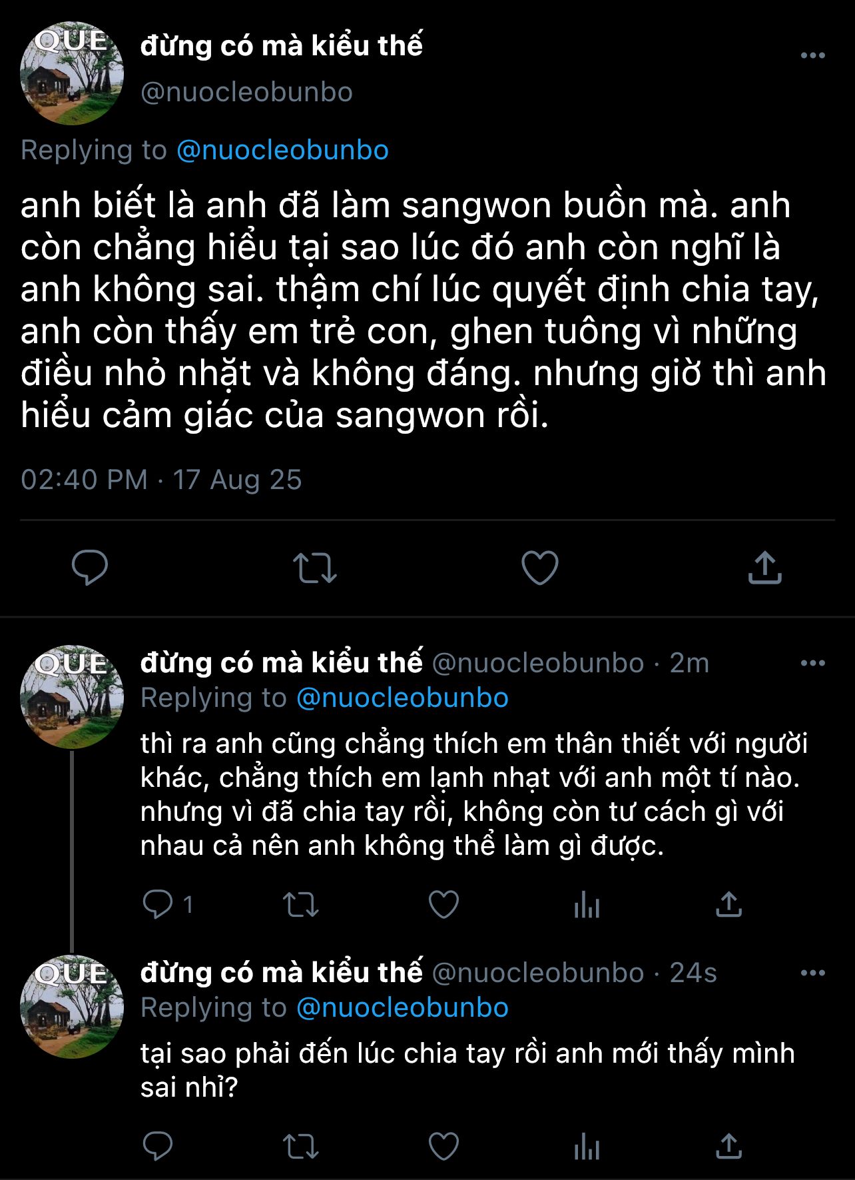Reply to the main tweet about sangwon
This screenshot has height=1180, width=855.
tap(89, 568)
